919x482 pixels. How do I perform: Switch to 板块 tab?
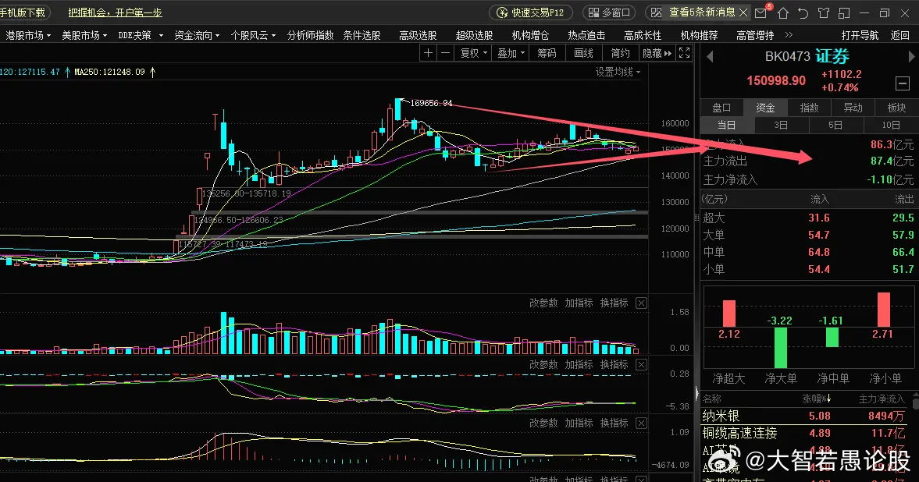896,108
